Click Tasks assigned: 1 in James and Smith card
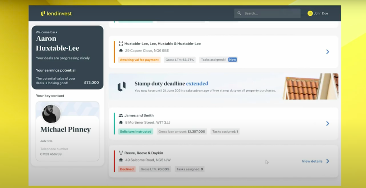366x188 pixels. 225,132
